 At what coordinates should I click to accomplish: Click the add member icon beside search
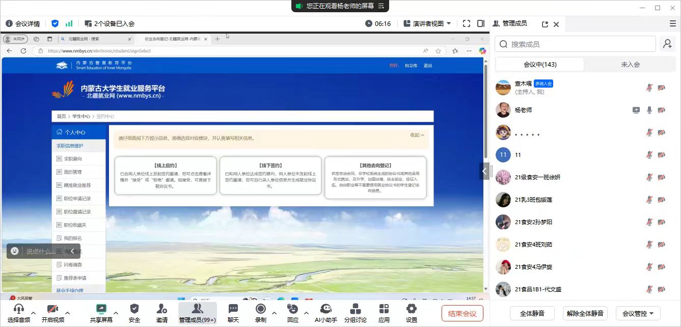point(667,44)
